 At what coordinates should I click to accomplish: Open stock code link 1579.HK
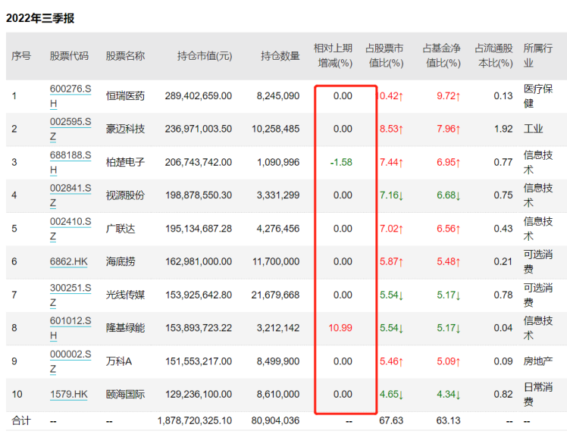click(69, 395)
